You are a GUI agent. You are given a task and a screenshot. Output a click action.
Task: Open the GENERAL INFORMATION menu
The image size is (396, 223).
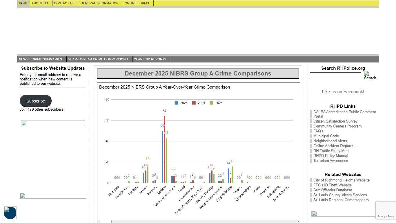coord(99,3)
